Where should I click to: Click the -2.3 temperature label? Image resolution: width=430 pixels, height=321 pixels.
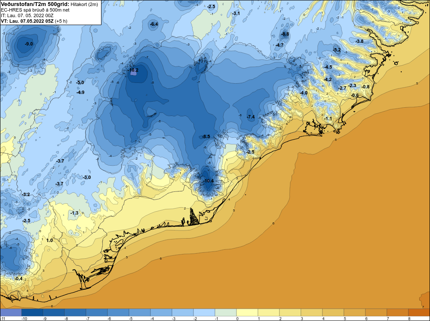[x=353, y=86]
